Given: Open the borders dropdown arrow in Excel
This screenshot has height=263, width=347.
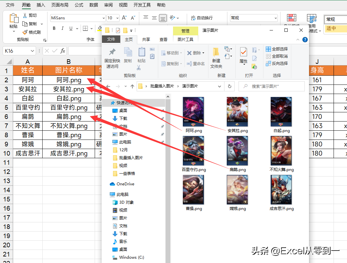Looking at the screenshot, I should [x=91, y=28].
